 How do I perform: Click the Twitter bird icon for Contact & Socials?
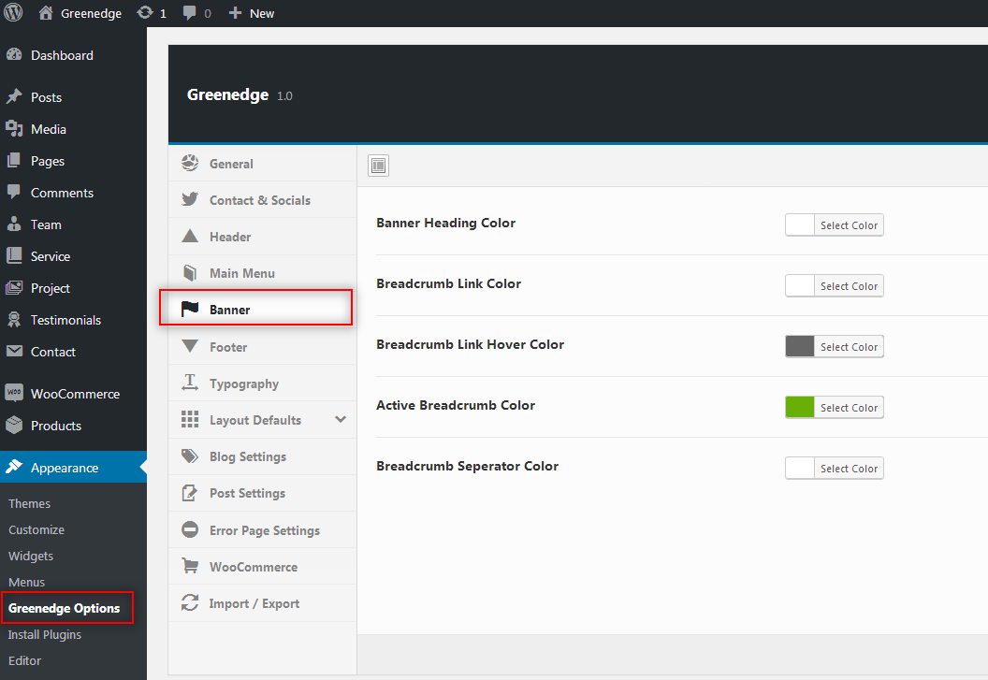190,199
